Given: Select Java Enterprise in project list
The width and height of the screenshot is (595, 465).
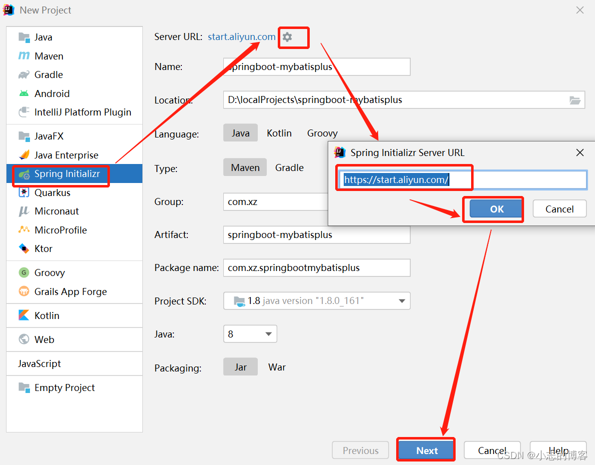Looking at the screenshot, I should (74, 155).
